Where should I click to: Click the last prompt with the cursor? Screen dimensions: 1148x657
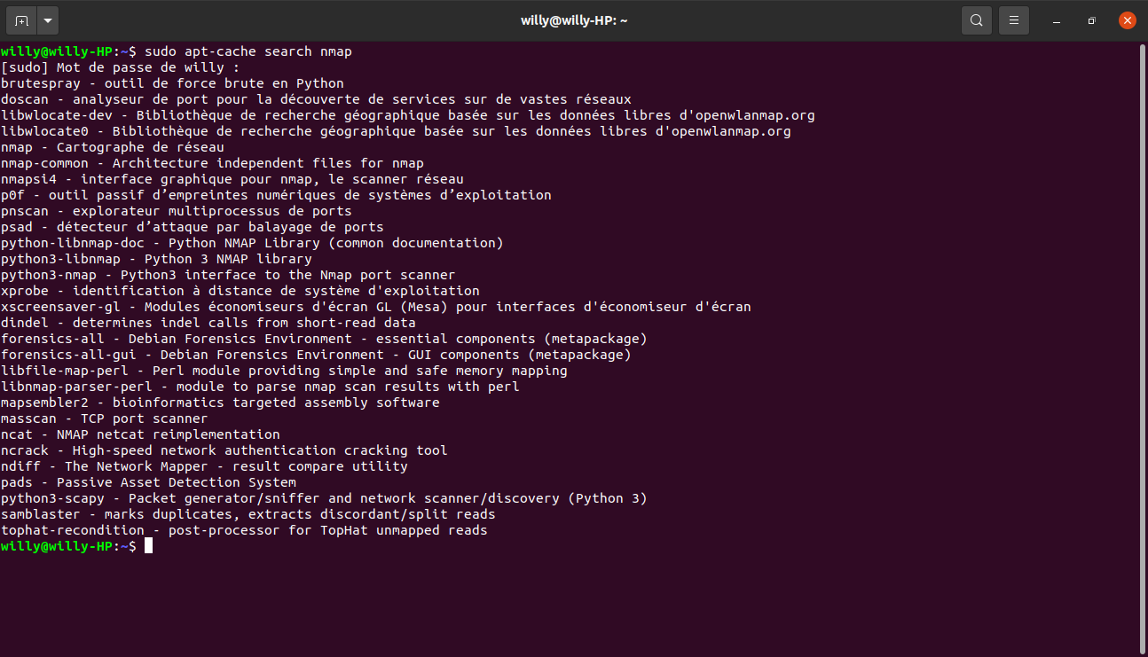pos(77,546)
